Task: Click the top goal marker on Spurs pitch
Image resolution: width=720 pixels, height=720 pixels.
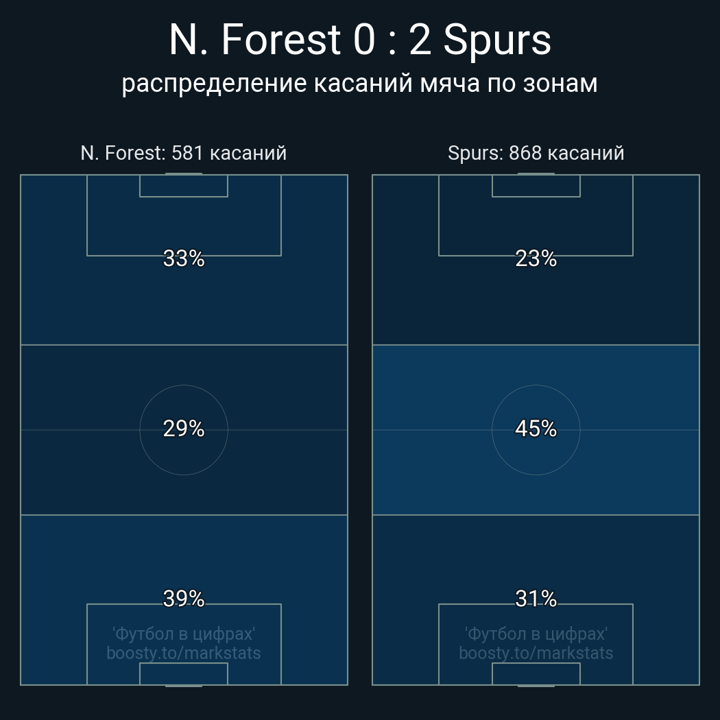Action: pos(536,173)
